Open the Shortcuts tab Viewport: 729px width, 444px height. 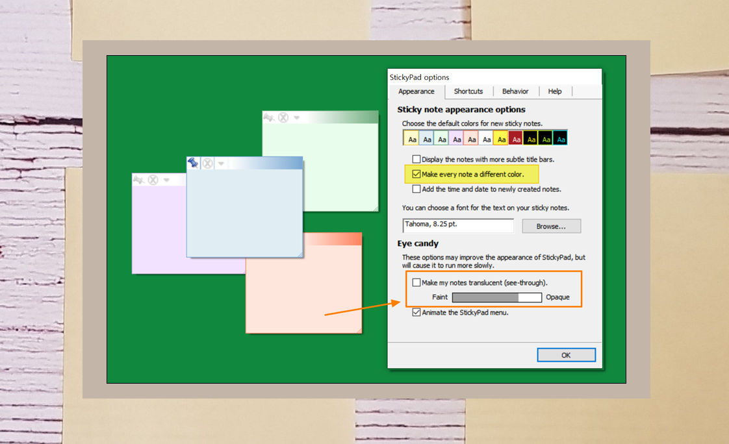[468, 92]
